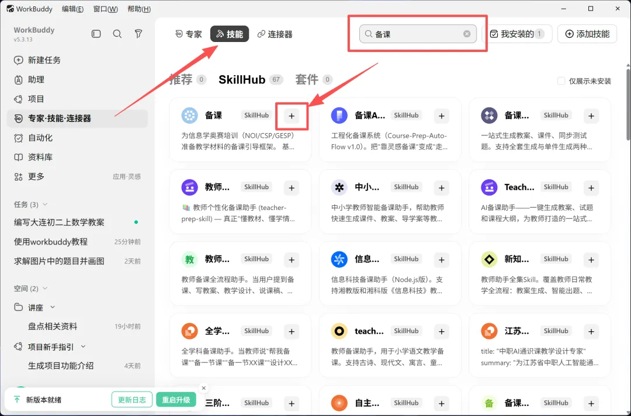Expand the 任务 (3) section

45,204
